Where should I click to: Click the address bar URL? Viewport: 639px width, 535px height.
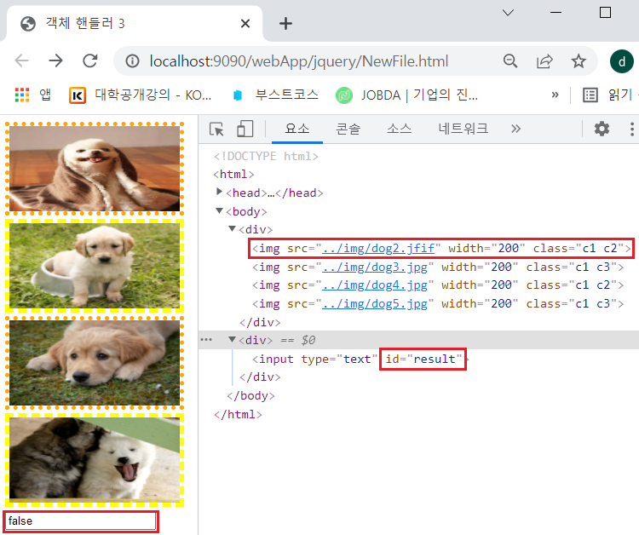point(298,61)
